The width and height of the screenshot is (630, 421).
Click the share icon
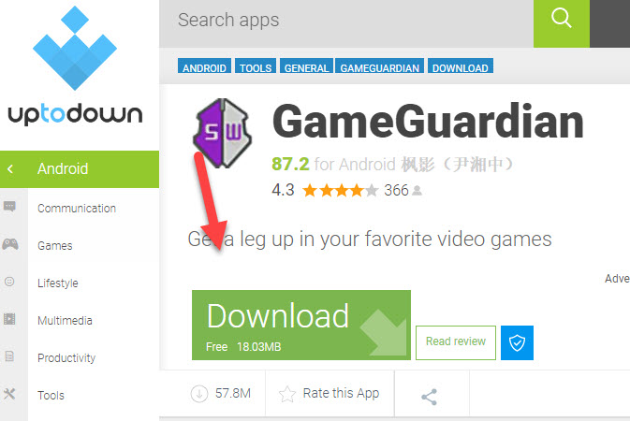[429, 397]
